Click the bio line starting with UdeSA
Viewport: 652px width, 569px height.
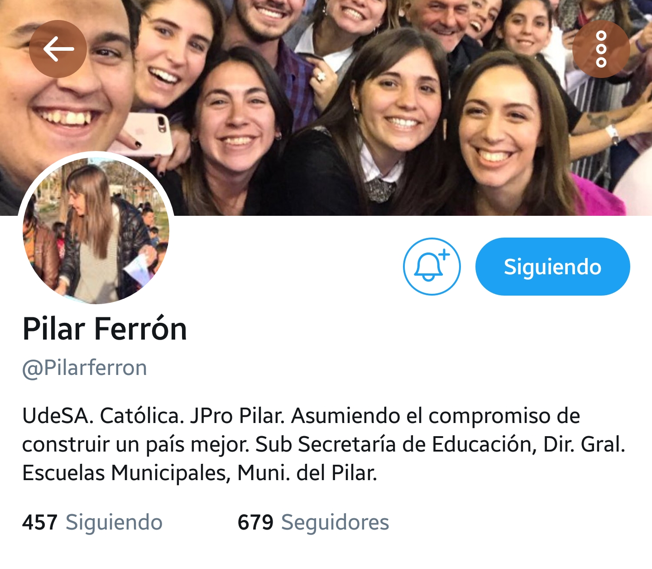301,416
